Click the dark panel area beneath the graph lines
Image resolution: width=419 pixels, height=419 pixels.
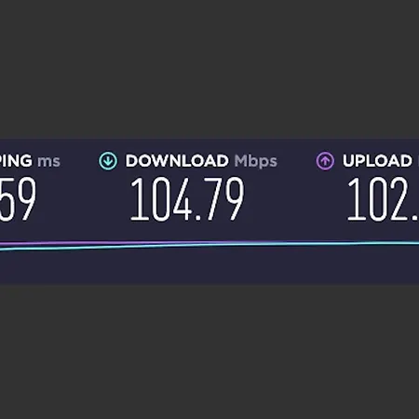[209, 267]
